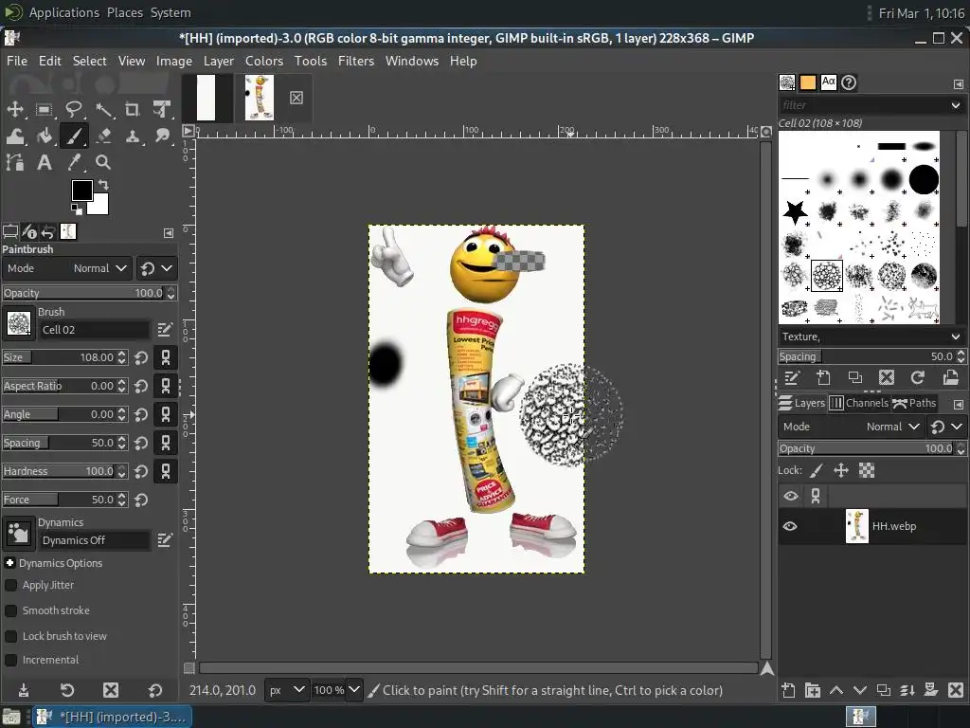Open the Places system menu
Screen dimensions: 970x728
(x=124, y=12)
